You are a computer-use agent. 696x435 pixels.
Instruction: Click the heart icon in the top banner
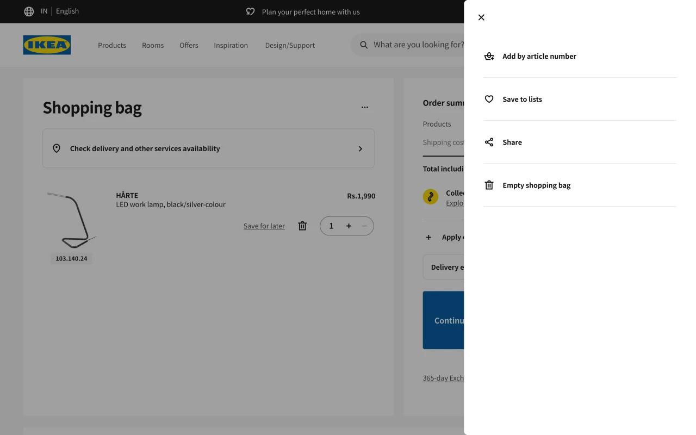[250, 11]
